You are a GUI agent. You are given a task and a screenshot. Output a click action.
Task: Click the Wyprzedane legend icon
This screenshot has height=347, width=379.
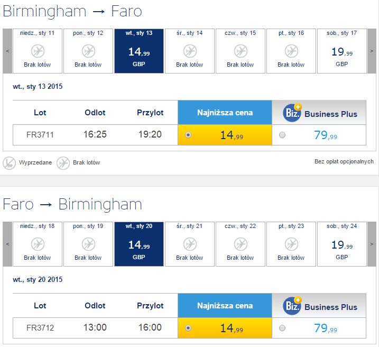click(9, 163)
